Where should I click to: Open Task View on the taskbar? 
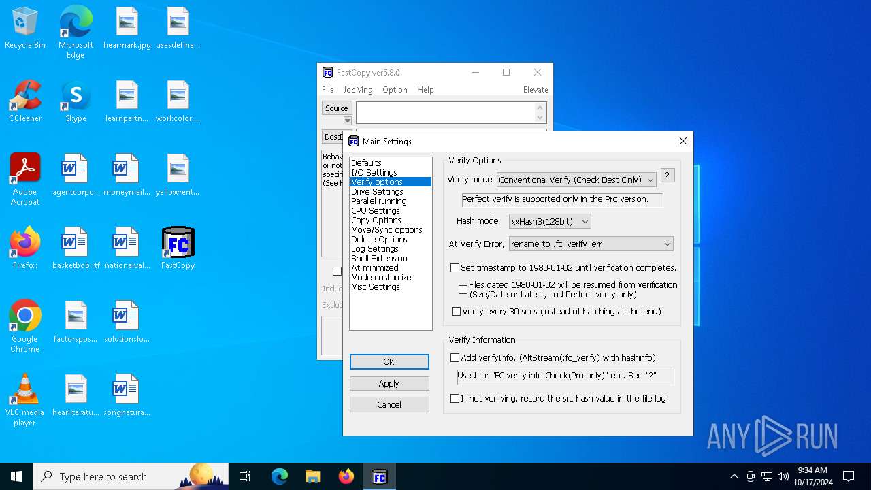245,476
